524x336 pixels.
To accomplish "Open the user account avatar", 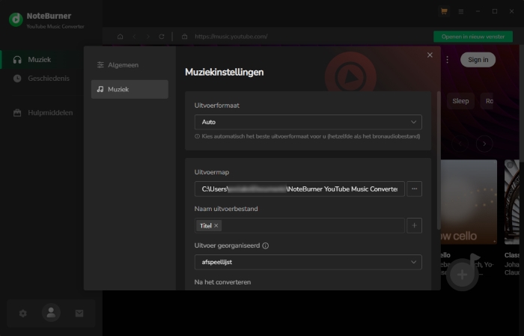I will (51, 313).
